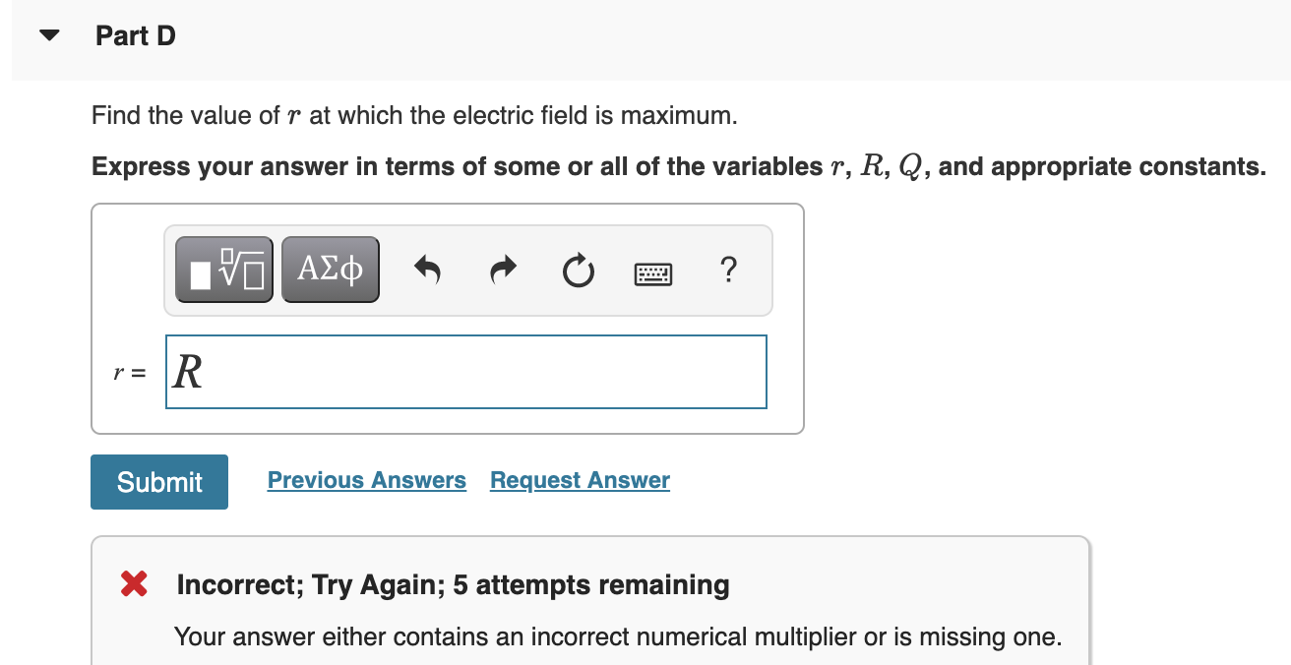The width and height of the screenshot is (1291, 665).
Task: Undo the last equation edit
Action: (x=427, y=271)
